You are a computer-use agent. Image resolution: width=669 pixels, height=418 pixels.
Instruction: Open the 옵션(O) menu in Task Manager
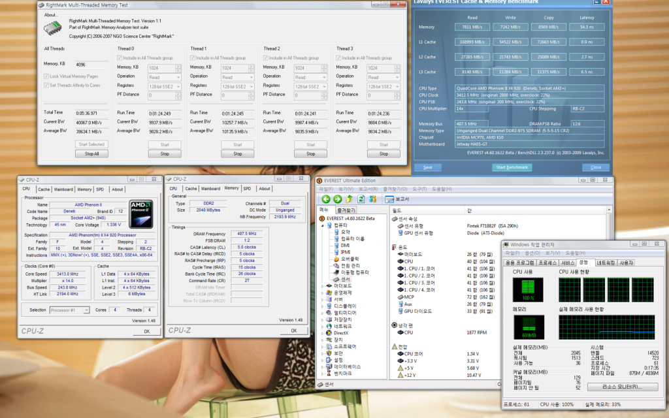pyautogui.click(x=532, y=253)
